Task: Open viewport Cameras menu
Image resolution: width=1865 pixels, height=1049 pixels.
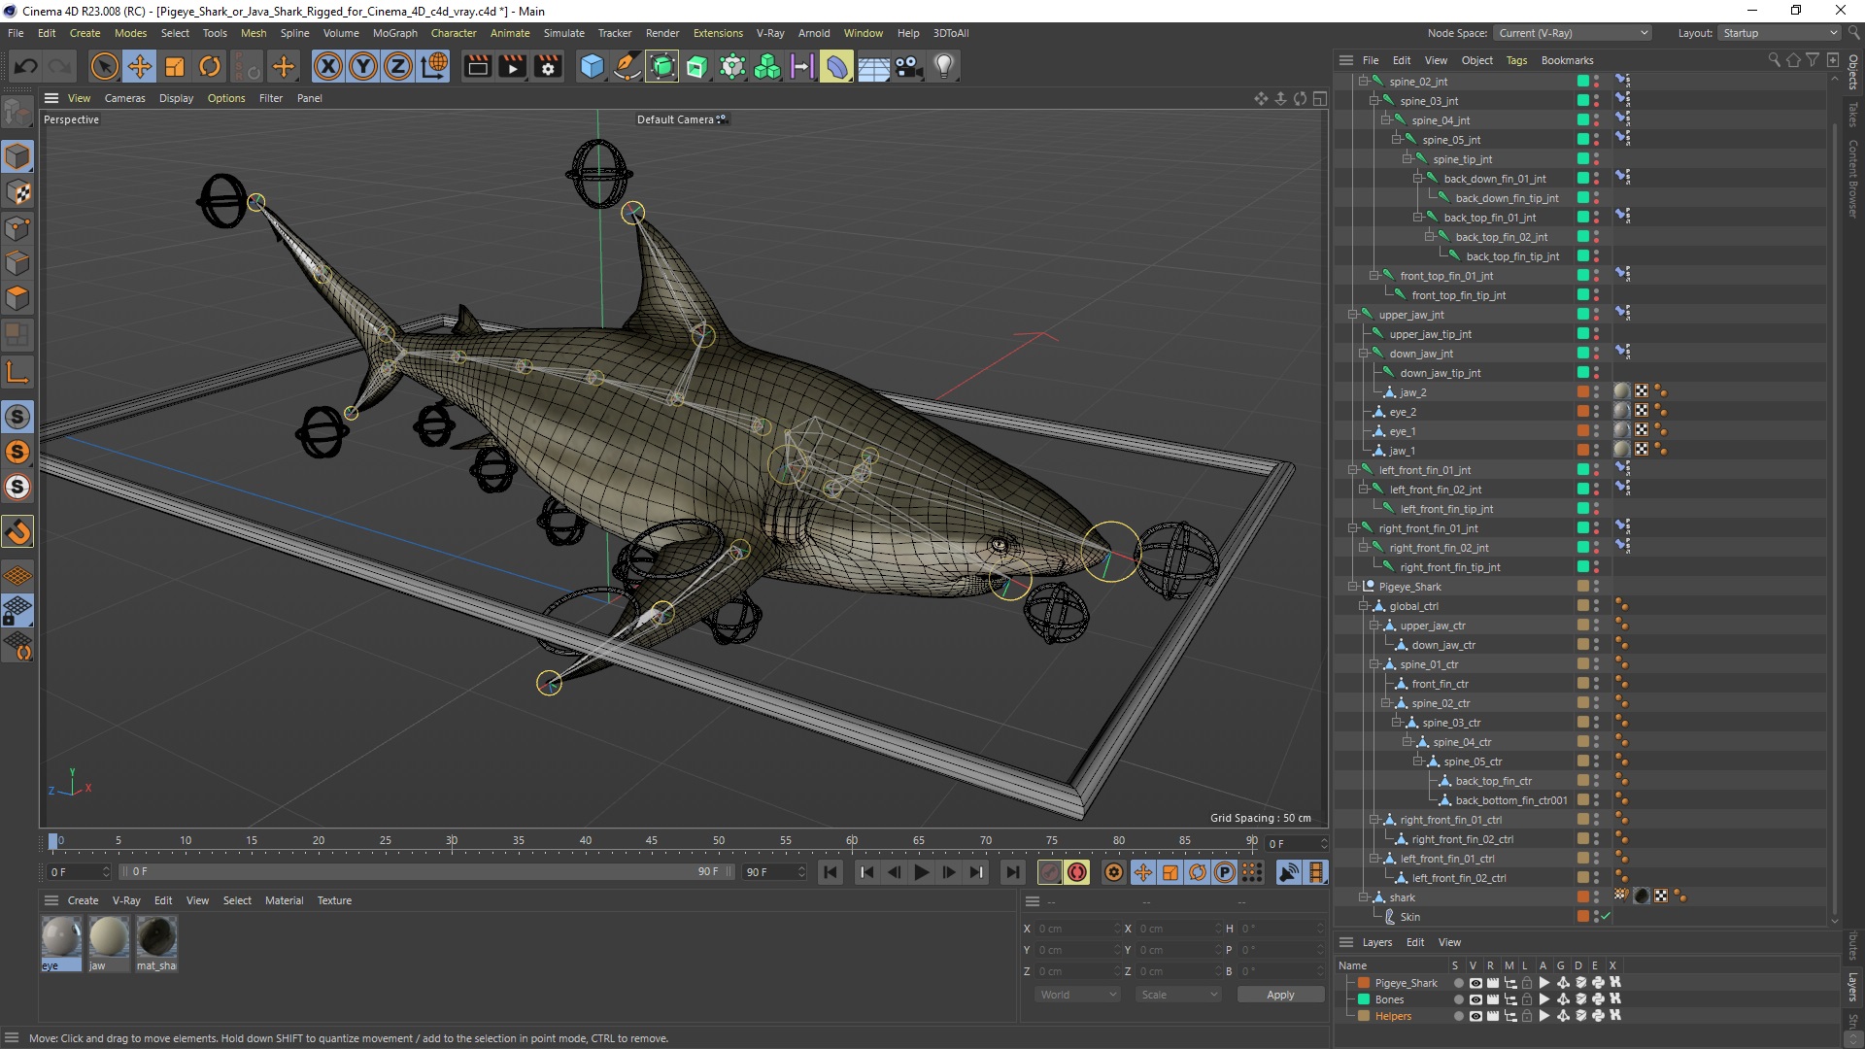Action: pyautogui.click(x=124, y=98)
